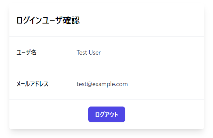Click アドレス in the メールアドレス label
Screen dimensions: 213x138
click(x=39, y=84)
